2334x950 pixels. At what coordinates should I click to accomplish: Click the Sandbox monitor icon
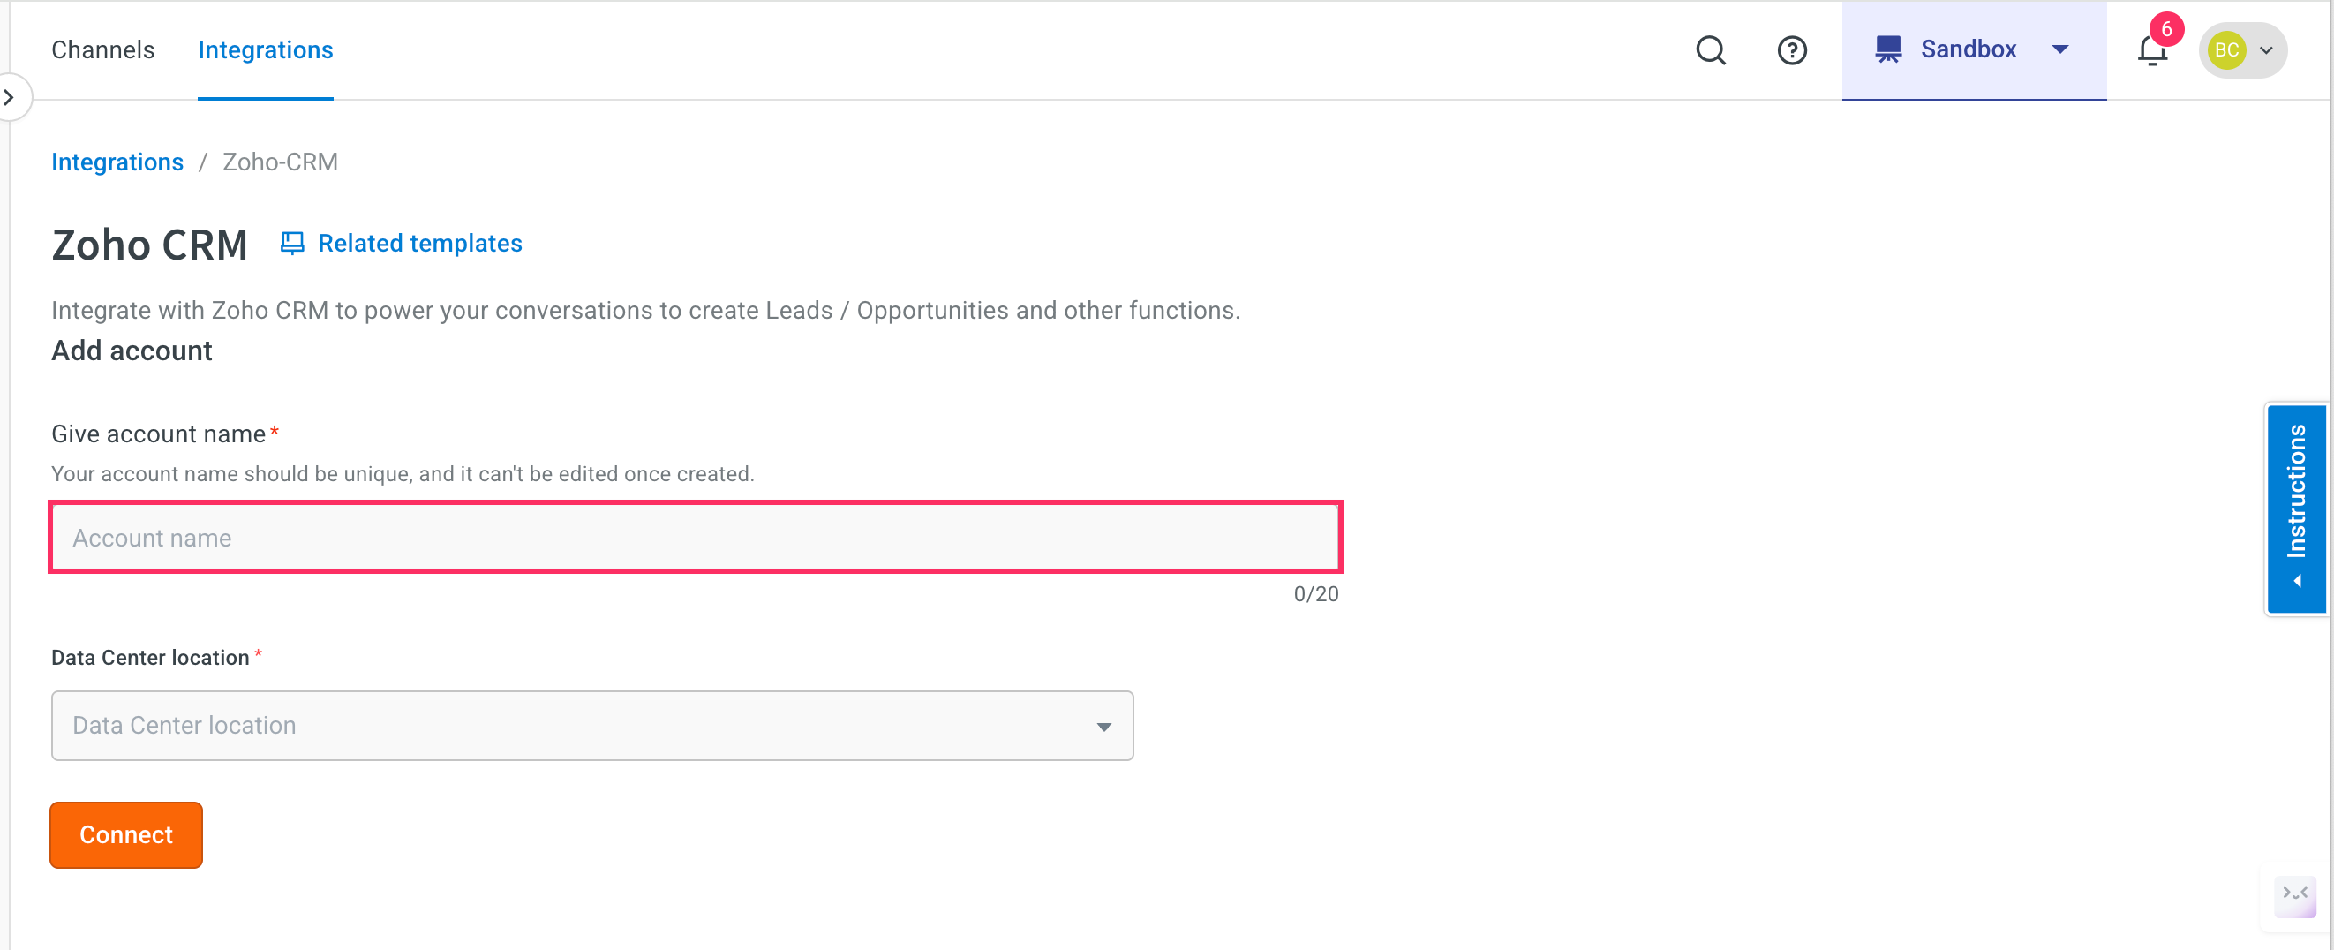point(1888,49)
